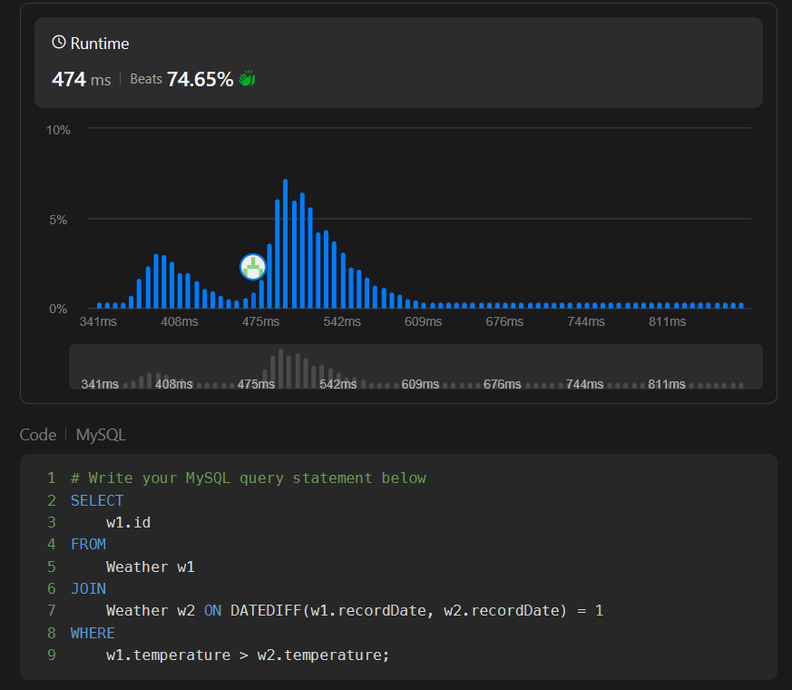Screen dimensions: 792x690
Task: Click the 5% y-axis label
Action: click(58, 220)
